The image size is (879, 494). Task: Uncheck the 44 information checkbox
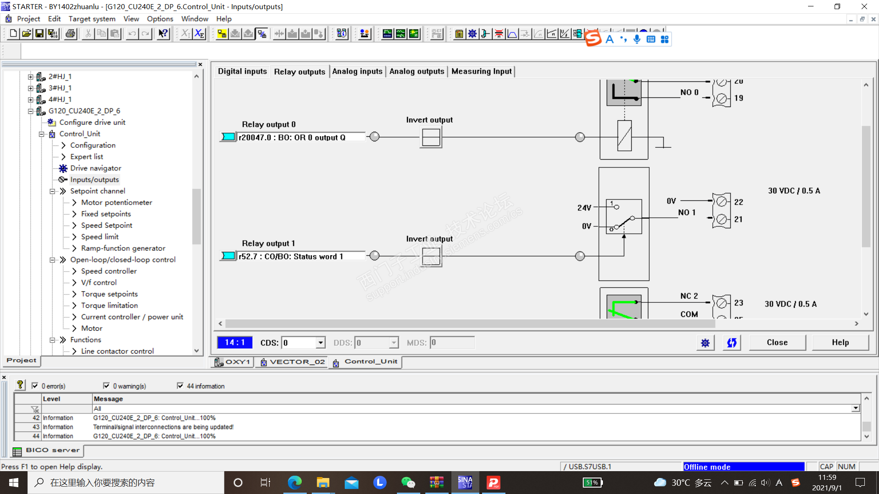tap(180, 386)
